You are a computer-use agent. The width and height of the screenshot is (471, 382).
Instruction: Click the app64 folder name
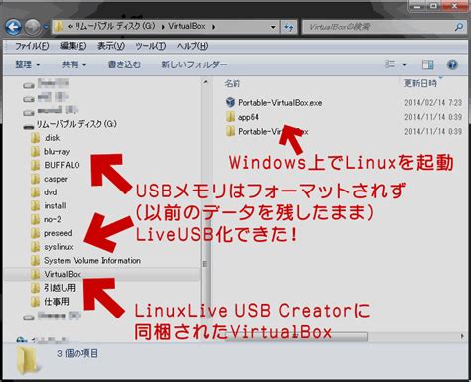[248, 117]
